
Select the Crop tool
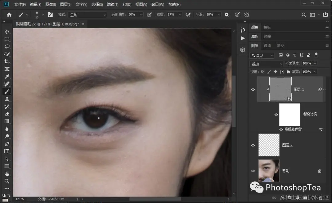click(x=7, y=61)
